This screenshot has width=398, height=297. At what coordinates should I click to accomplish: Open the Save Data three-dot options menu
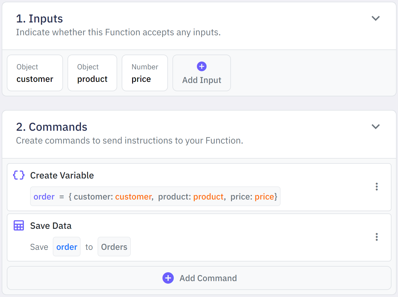click(376, 237)
